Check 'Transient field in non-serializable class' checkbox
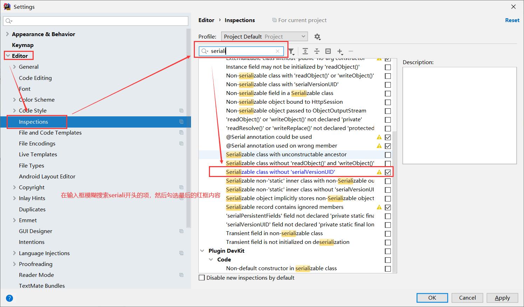 pos(388,233)
